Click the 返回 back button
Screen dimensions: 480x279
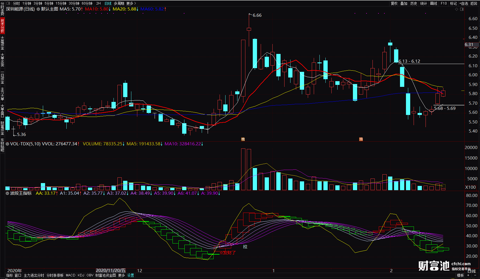tap(474, 3)
